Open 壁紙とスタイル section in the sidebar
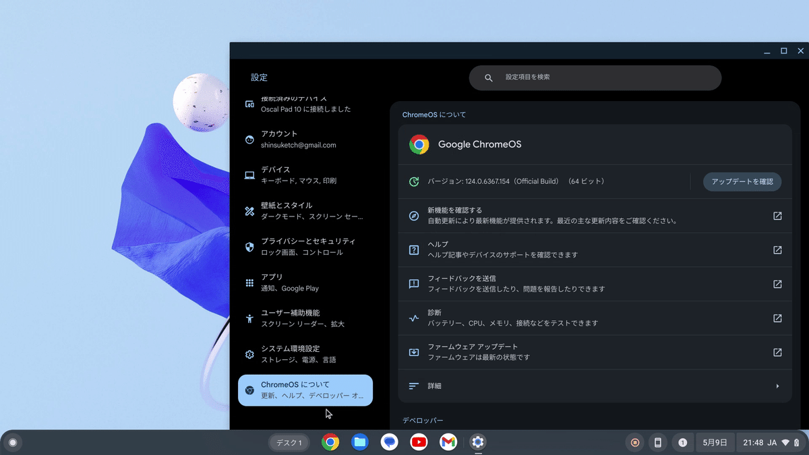Image resolution: width=809 pixels, height=455 pixels. 305,211
